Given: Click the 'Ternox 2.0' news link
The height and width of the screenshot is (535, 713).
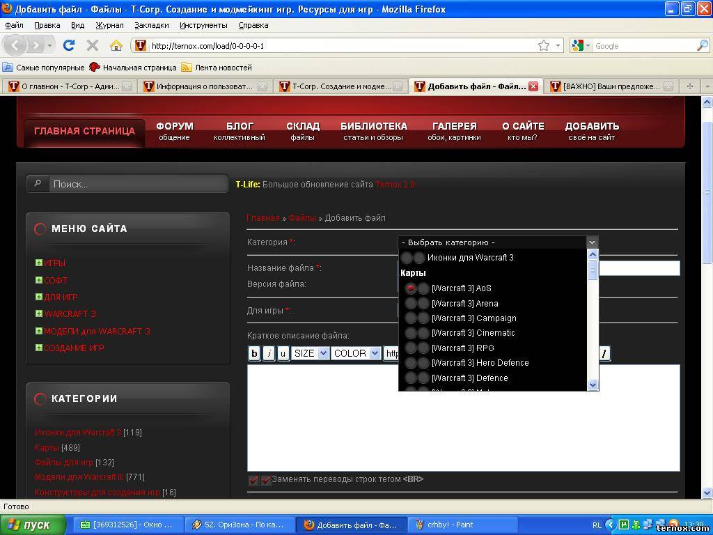Looking at the screenshot, I should pyautogui.click(x=395, y=184).
